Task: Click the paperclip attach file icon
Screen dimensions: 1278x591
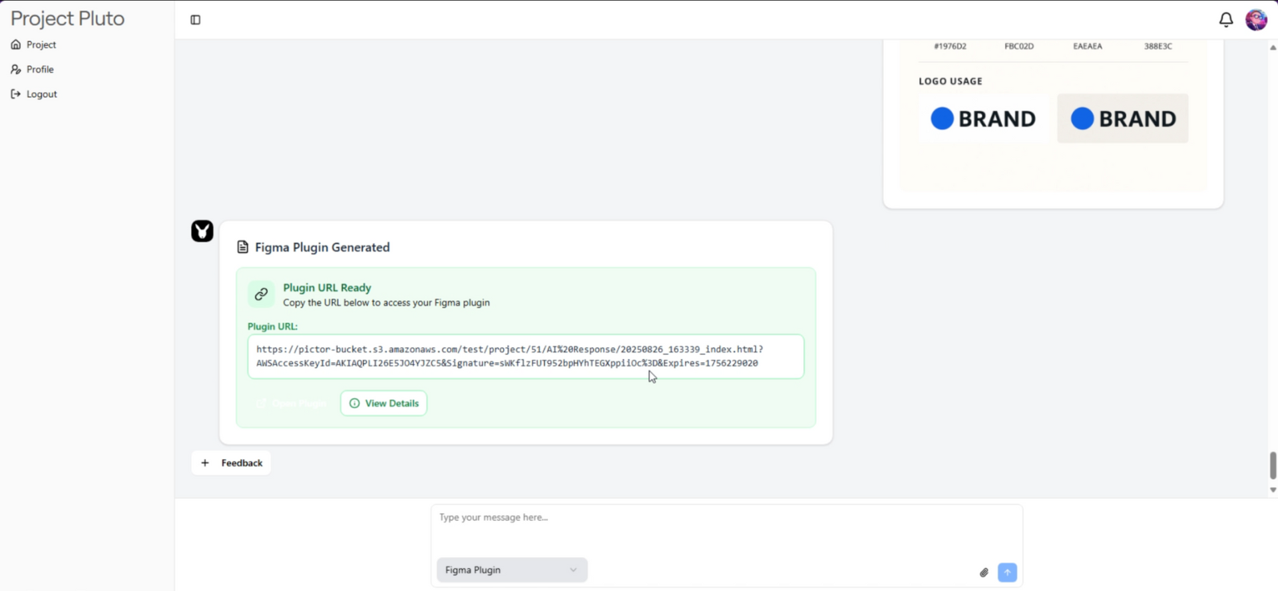Action: pos(984,572)
